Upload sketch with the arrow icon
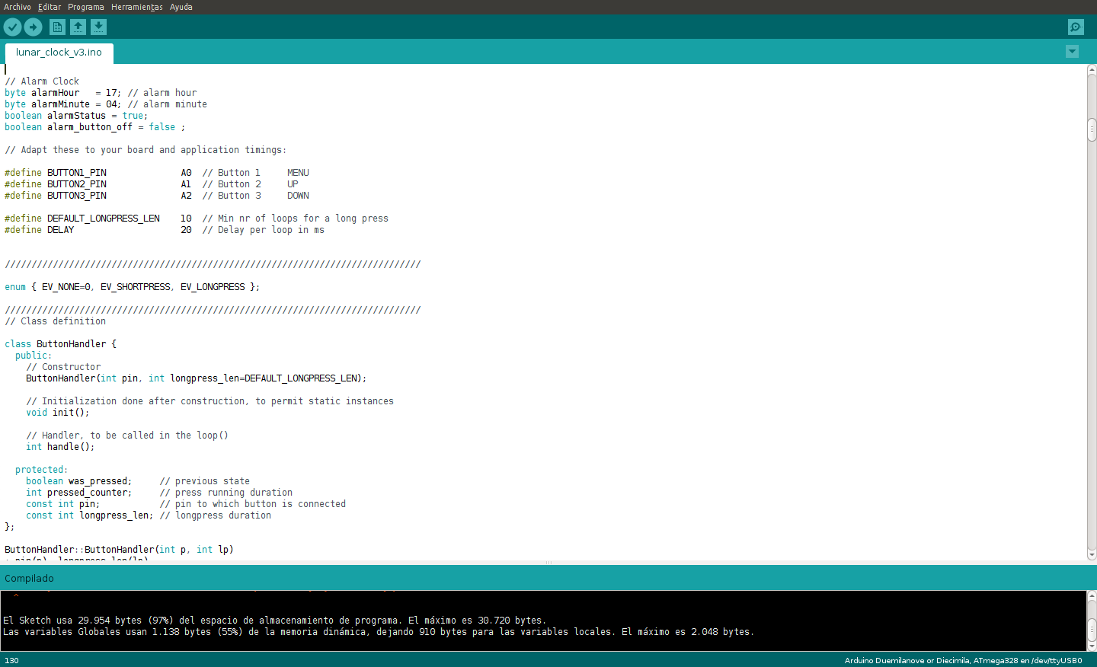 pyautogui.click(x=33, y=27)
